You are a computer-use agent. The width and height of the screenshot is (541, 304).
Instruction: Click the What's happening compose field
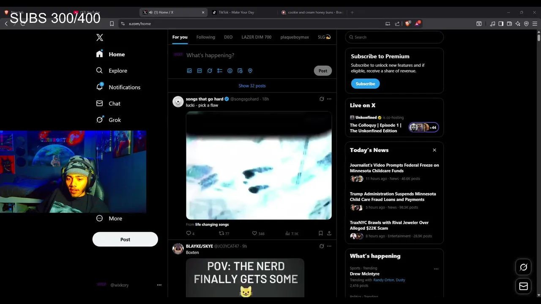[x=258, y=55]
